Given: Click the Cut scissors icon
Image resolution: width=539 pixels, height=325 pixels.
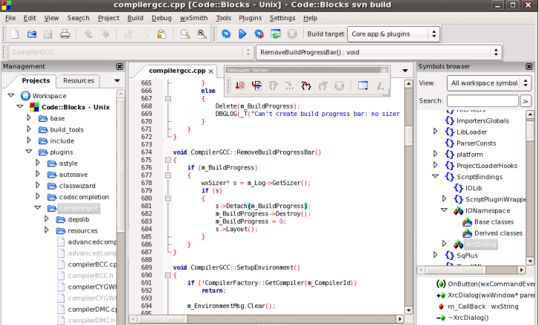Looking at the screenshot, I should pyautogui.click(x=129, y=33).
